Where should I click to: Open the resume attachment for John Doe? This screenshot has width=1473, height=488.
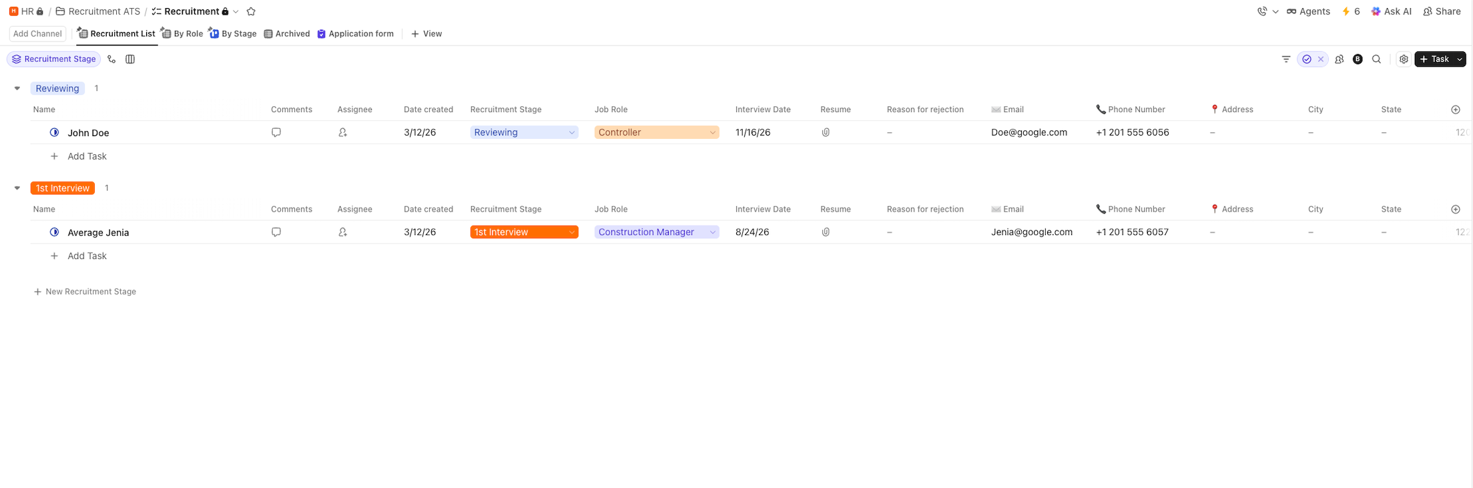click(x=826, y=132)
